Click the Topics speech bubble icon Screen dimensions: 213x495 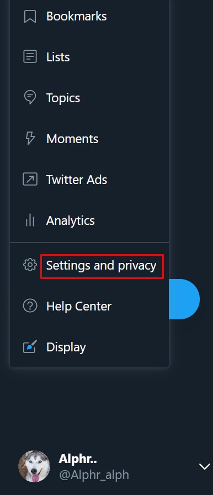pos(30,98)
